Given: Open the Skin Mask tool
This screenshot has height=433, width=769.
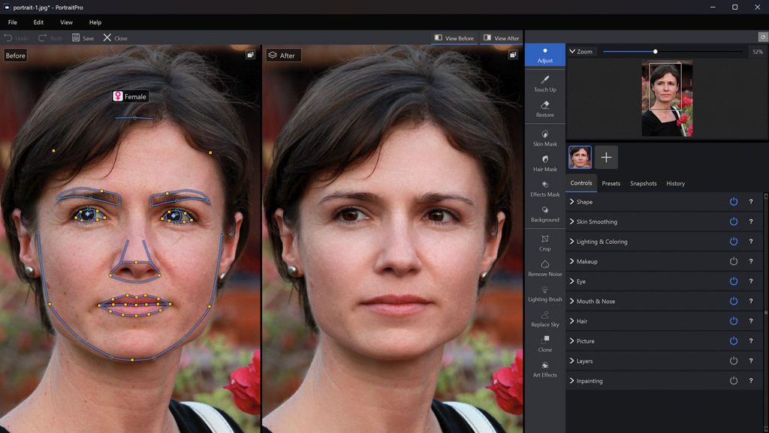Looking at the screenshot, I should point(545,138).
